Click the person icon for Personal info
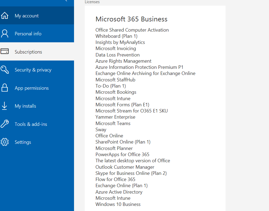Screen dimensions: 269x211 click(5, 33)
